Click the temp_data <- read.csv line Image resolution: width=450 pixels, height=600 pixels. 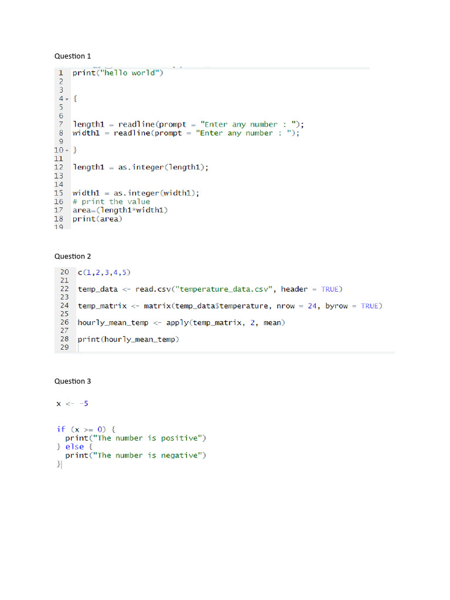[210, 289]
